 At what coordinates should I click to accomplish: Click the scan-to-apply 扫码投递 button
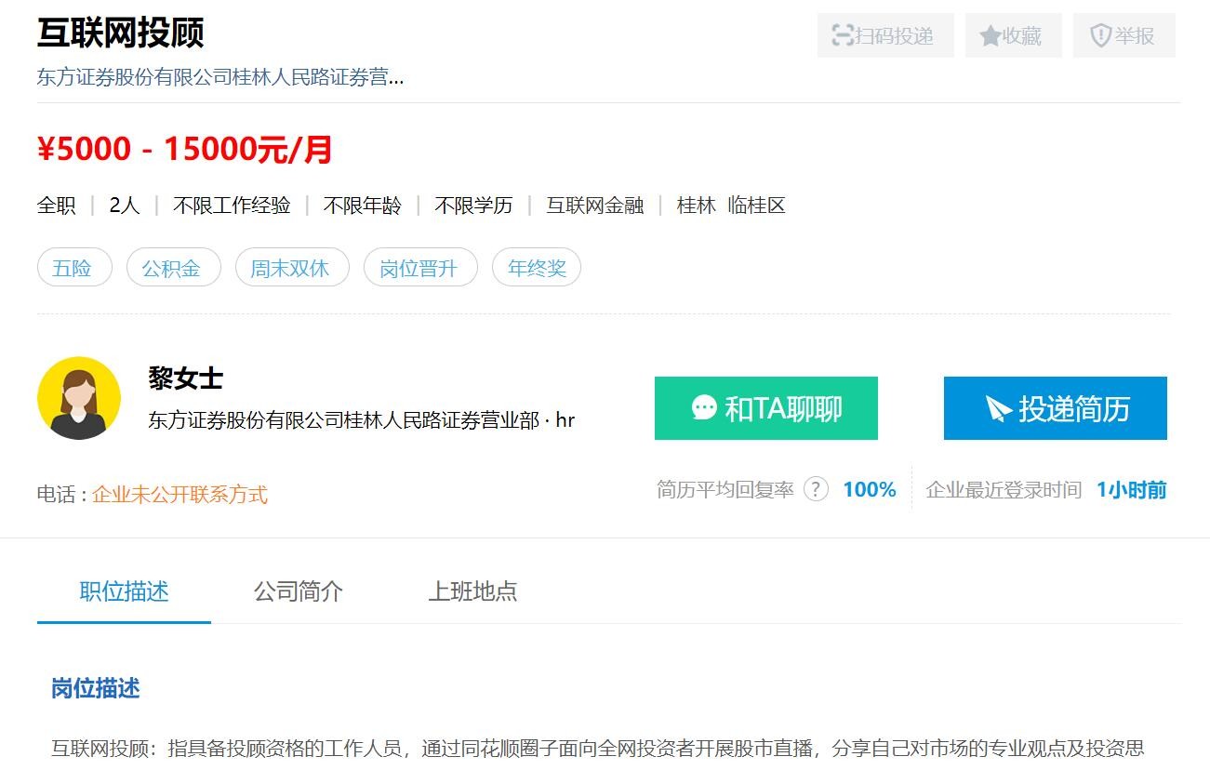885,35
